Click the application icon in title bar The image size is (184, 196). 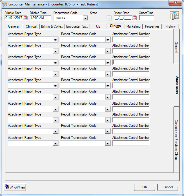click(5, 4)
